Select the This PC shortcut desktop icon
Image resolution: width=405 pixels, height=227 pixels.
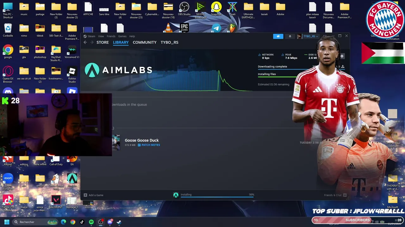tap(8, 10)
